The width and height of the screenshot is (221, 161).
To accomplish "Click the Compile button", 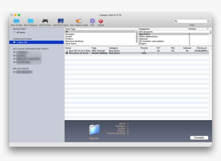I will [x=199, y=138].
